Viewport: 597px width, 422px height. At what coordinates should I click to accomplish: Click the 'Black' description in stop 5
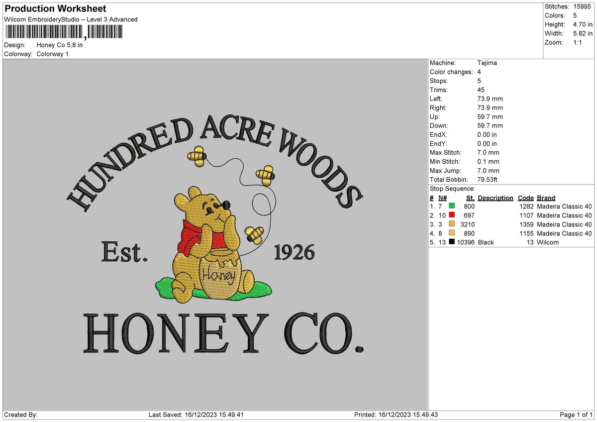pos(486,242)
